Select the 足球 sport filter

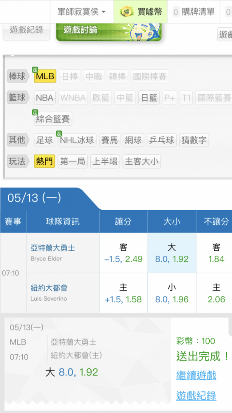pyautogui.click(x=45, y=140)
